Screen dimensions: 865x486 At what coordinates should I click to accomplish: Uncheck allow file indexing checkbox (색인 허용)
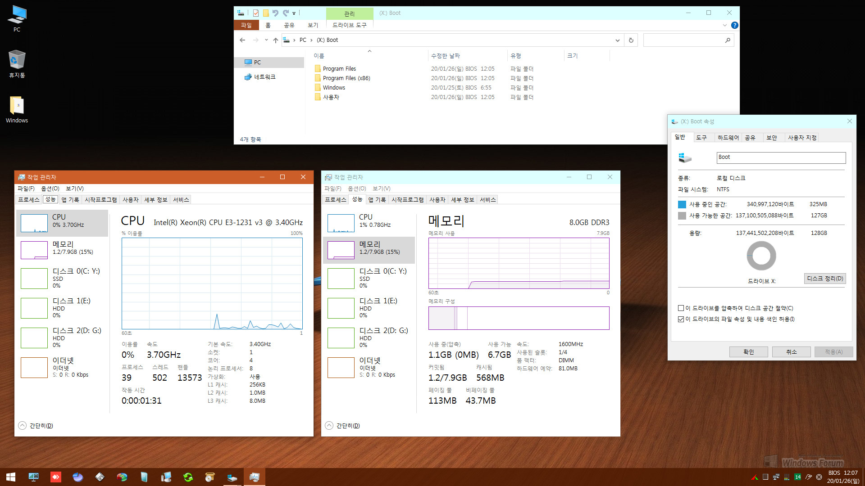click(681, 319)
